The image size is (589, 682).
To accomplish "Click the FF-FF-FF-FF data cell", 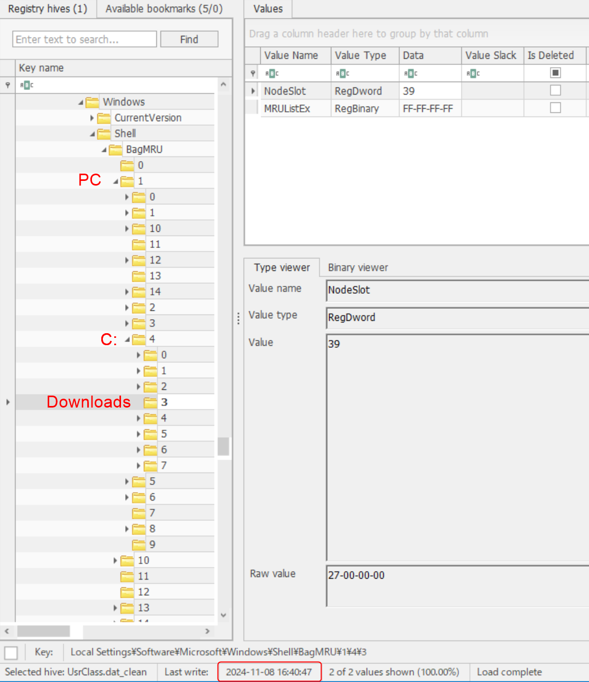I will coord(430,108).
